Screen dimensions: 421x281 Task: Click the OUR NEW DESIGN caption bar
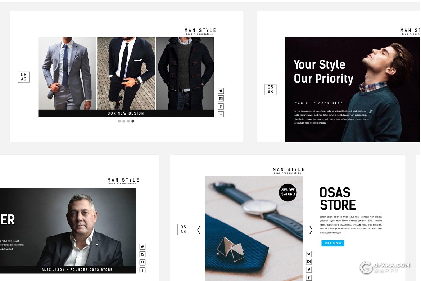[x=126, y=113]
